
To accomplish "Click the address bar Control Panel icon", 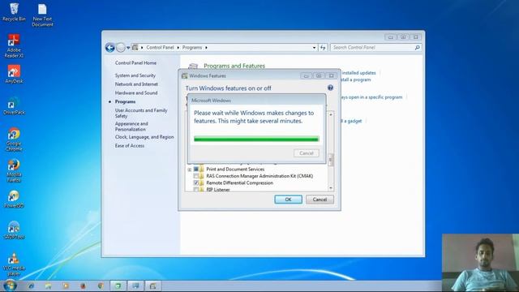I will (x=135, y=47).
